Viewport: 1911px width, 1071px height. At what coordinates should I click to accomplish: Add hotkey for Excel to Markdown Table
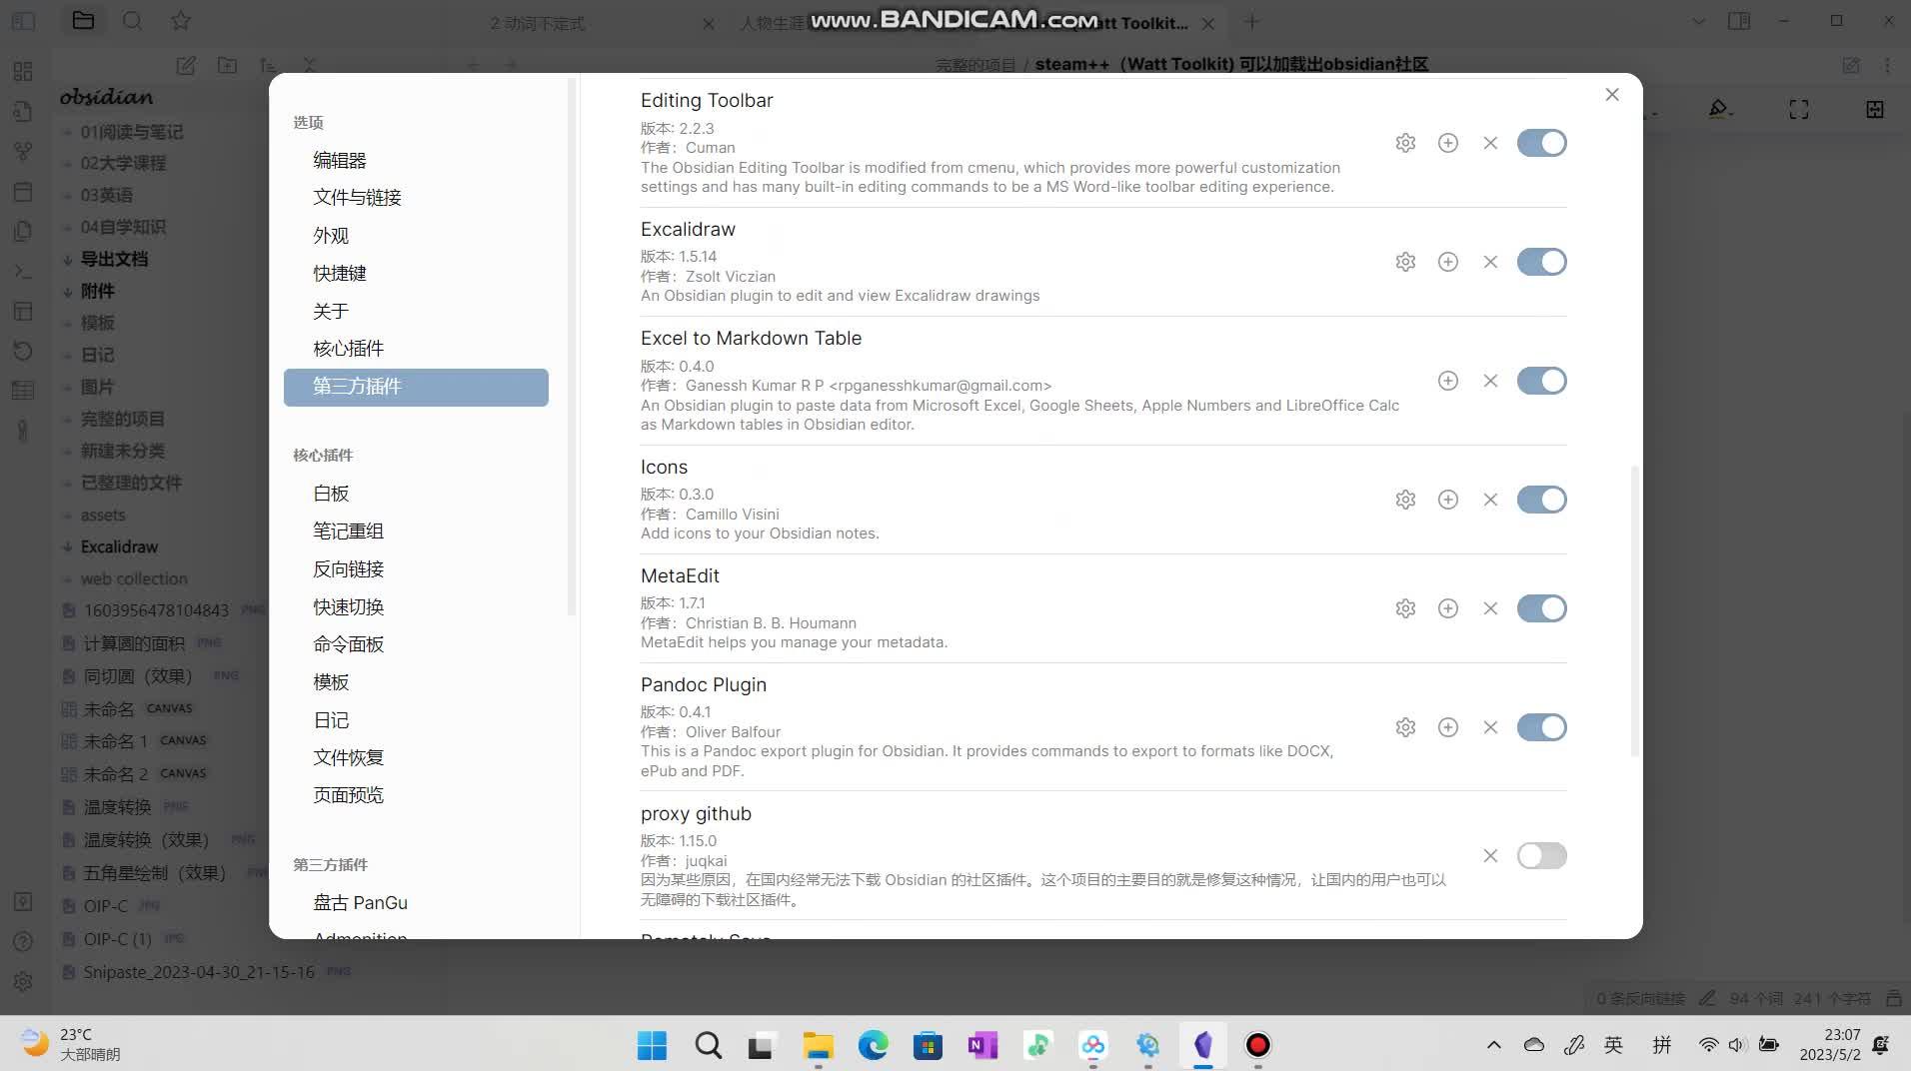point(1447,381)
